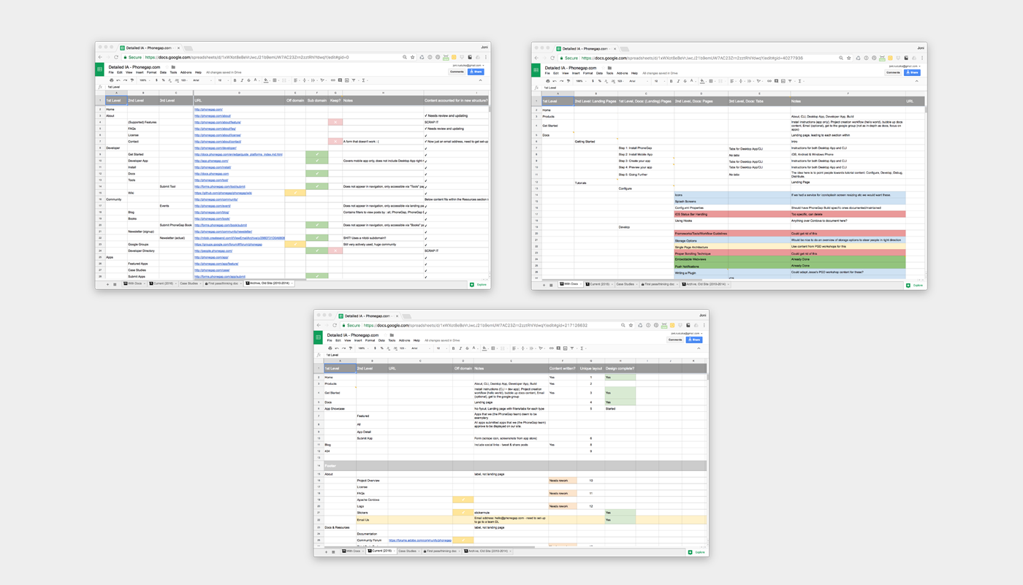Click Insert link icon in Current (2016) window

[x=551, y=348]
